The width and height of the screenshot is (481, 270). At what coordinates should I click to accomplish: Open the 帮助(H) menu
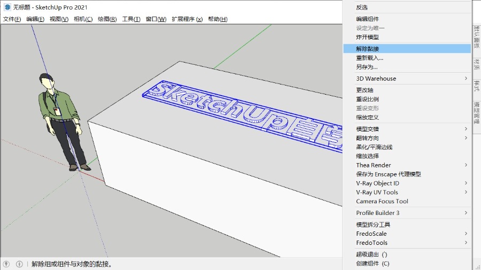218,19
